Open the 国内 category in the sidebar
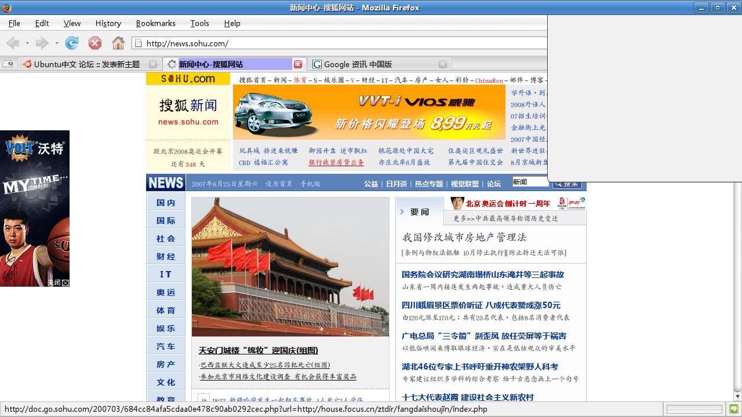The width and height of the screenshot is (742, 417). 166,203
